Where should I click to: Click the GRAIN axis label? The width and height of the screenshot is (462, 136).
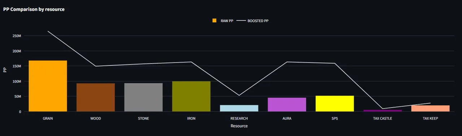(48, 118)
